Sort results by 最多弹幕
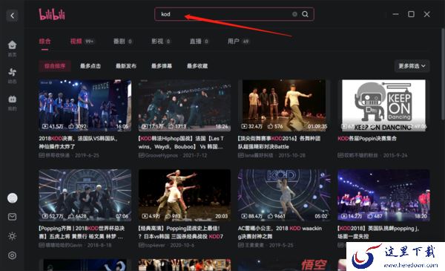 [162, 66]
